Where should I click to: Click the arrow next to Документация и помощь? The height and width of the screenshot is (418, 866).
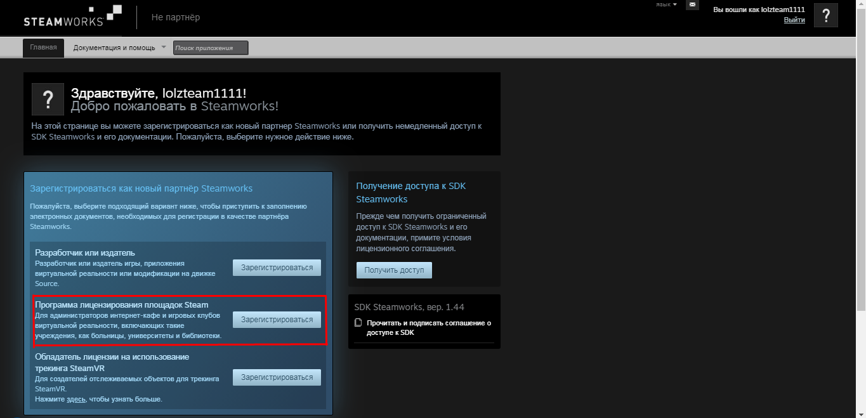coord(164,47)
